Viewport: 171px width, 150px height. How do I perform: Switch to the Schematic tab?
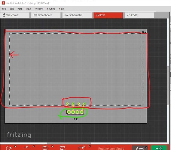[x=77, y=15]
